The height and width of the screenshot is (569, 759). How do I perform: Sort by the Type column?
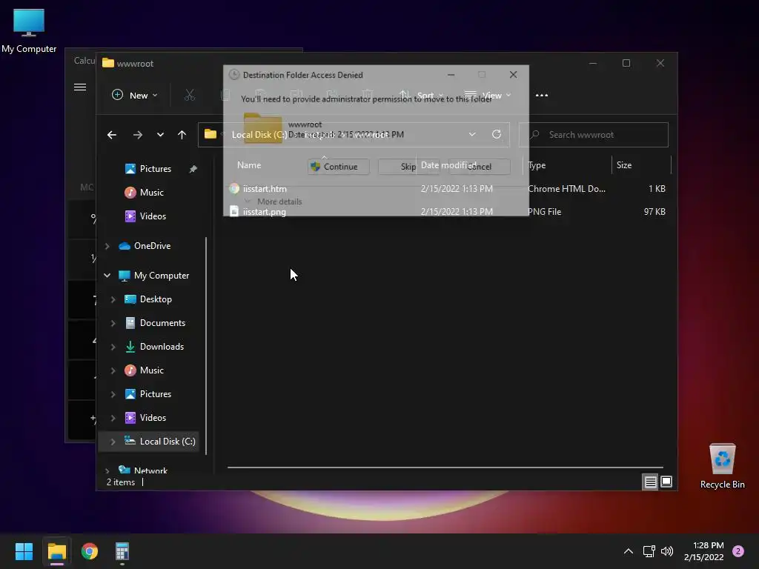pos(537,165)
